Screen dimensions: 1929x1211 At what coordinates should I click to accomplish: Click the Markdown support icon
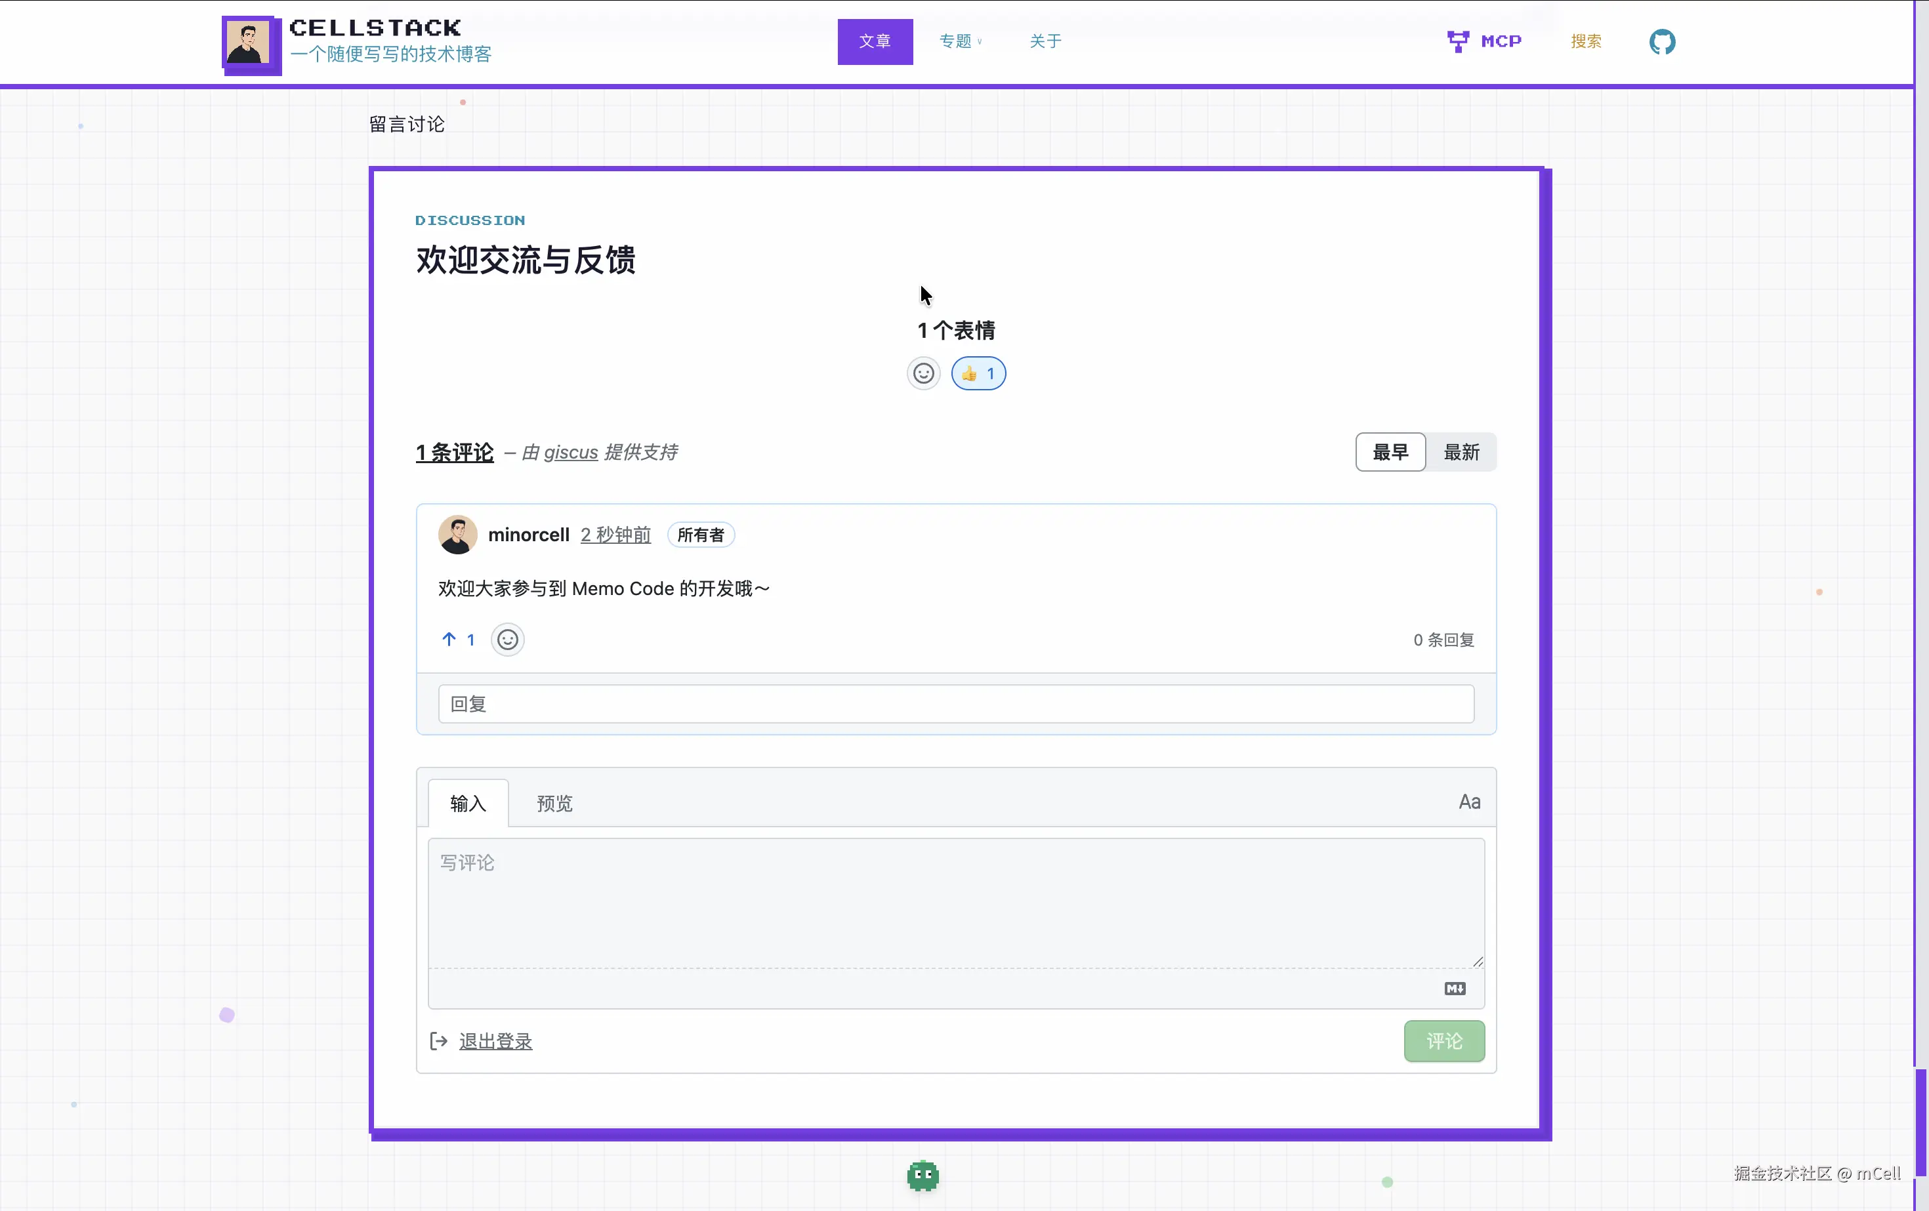click(1455, 989)
